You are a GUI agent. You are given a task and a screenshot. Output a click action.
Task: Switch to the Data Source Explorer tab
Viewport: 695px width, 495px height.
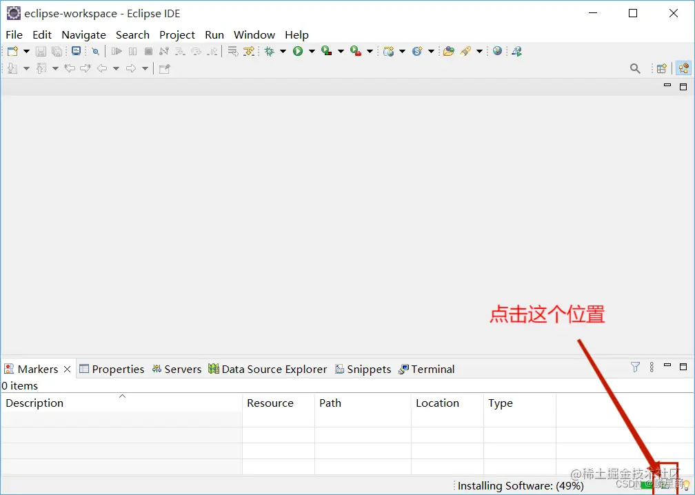coord(268,369)
